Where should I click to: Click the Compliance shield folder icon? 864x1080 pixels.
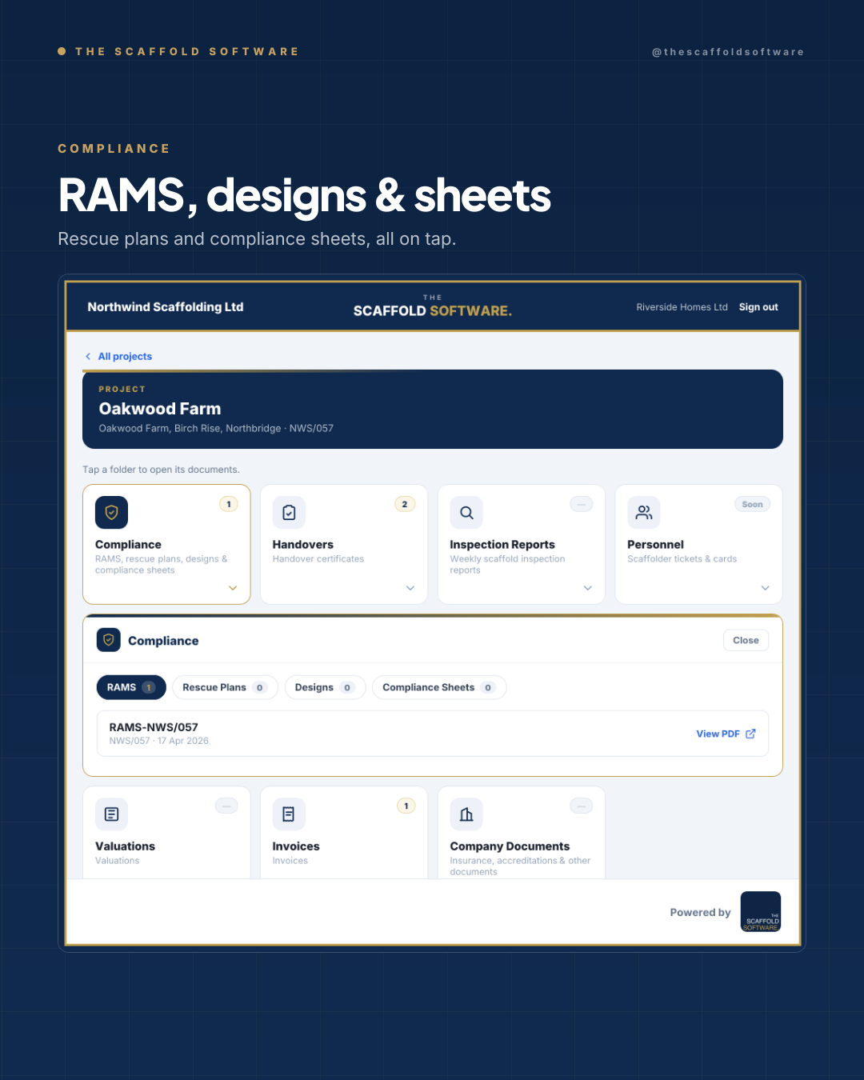click(111, 513)
